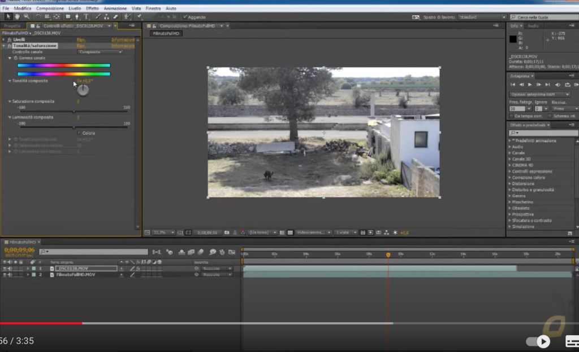Take a snapshot with camera icon
579x352 pixels.
point(227,232)
